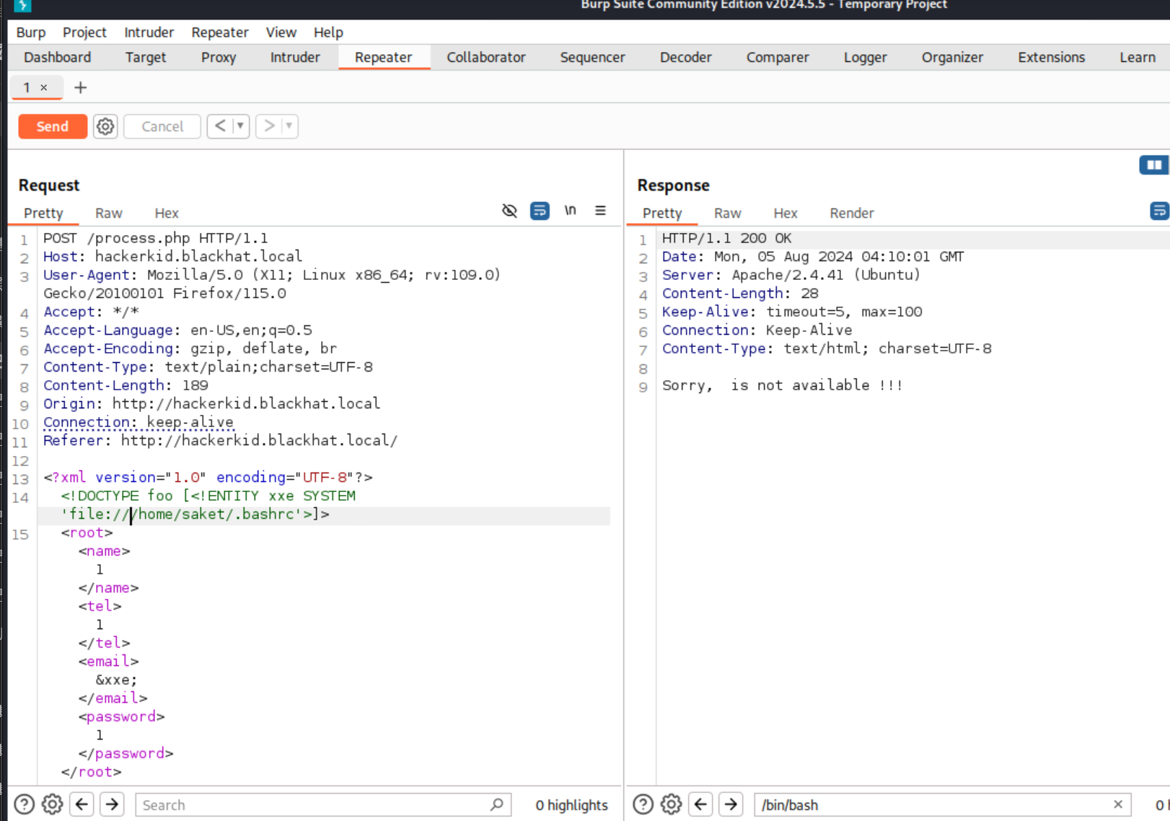Screen dimensions: 1170x821
Task: Toggle the response word wrap icon
Action: tap(1159, 211)
